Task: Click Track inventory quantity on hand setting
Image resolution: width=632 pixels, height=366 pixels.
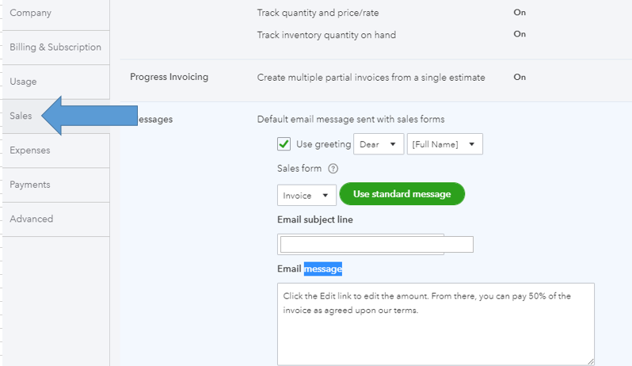Action: coord(326,35)
